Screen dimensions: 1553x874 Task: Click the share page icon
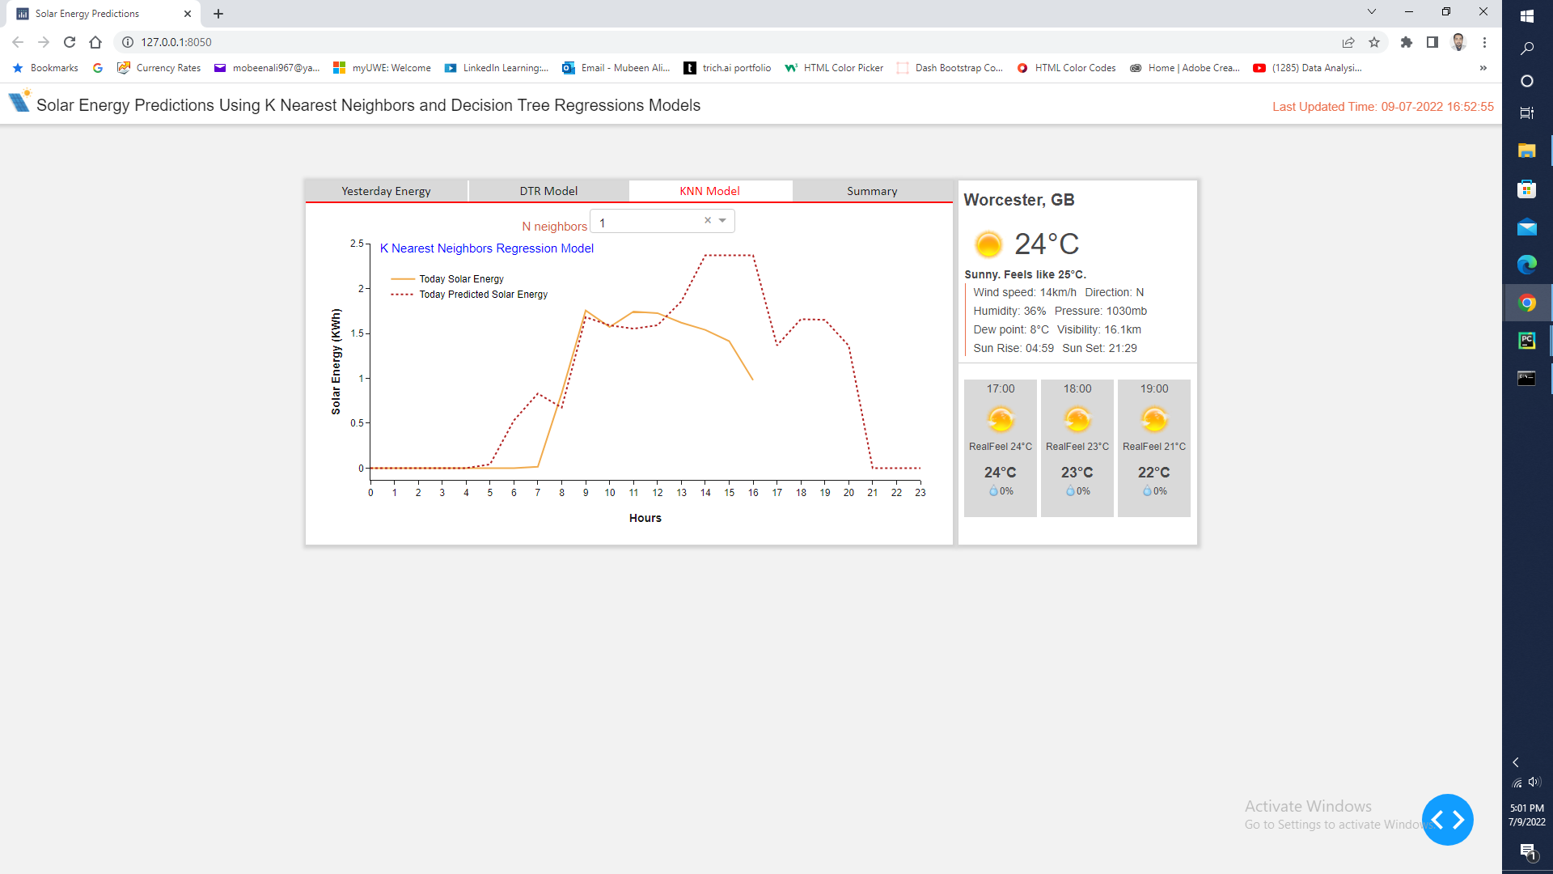click(1348, 42)
